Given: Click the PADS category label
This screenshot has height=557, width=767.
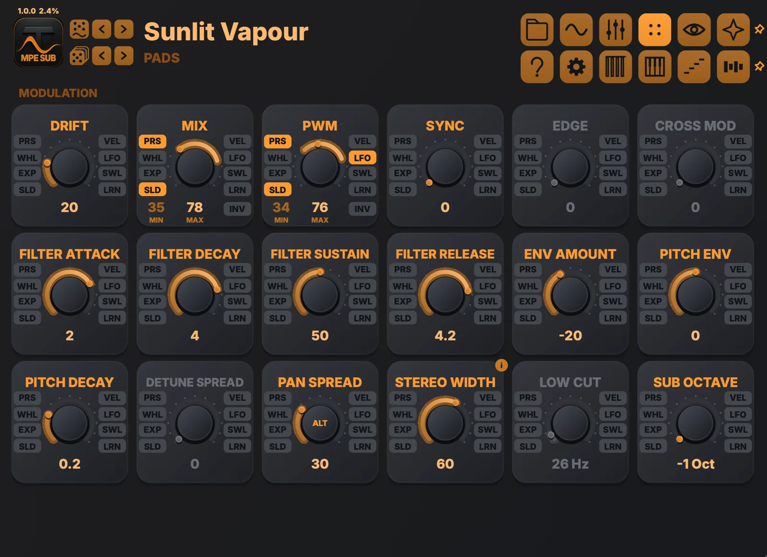Looking at the screenshot, I should coord(162,58).
